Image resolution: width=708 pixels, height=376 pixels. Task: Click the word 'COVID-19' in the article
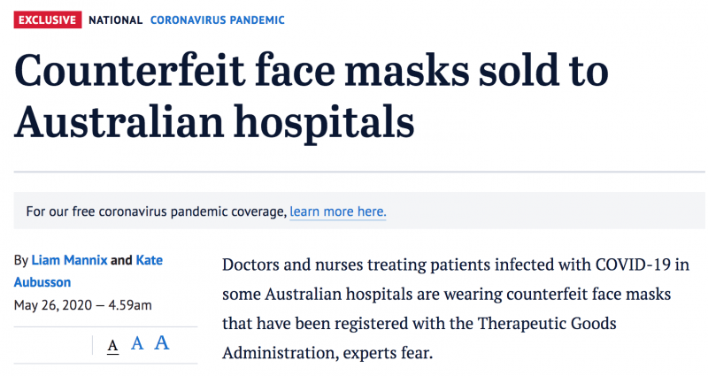(x=633, y=265)
